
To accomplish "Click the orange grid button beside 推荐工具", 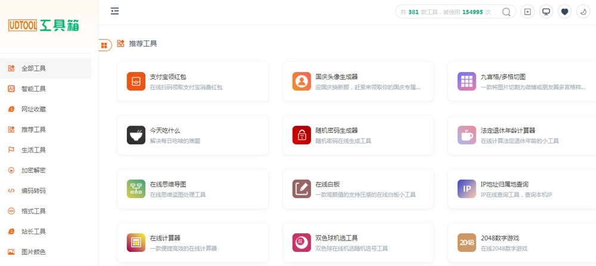I will (x=104, y=45).
